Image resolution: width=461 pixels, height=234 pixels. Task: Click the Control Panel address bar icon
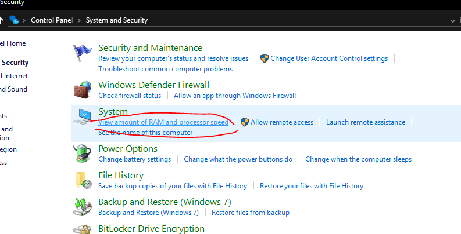(x=14, y=20)
